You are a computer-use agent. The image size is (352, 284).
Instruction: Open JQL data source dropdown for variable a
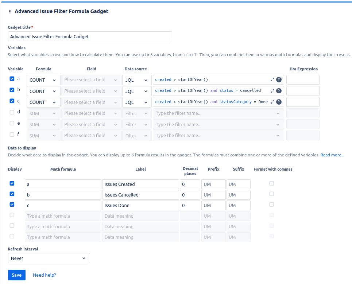(x=137, y=80)
